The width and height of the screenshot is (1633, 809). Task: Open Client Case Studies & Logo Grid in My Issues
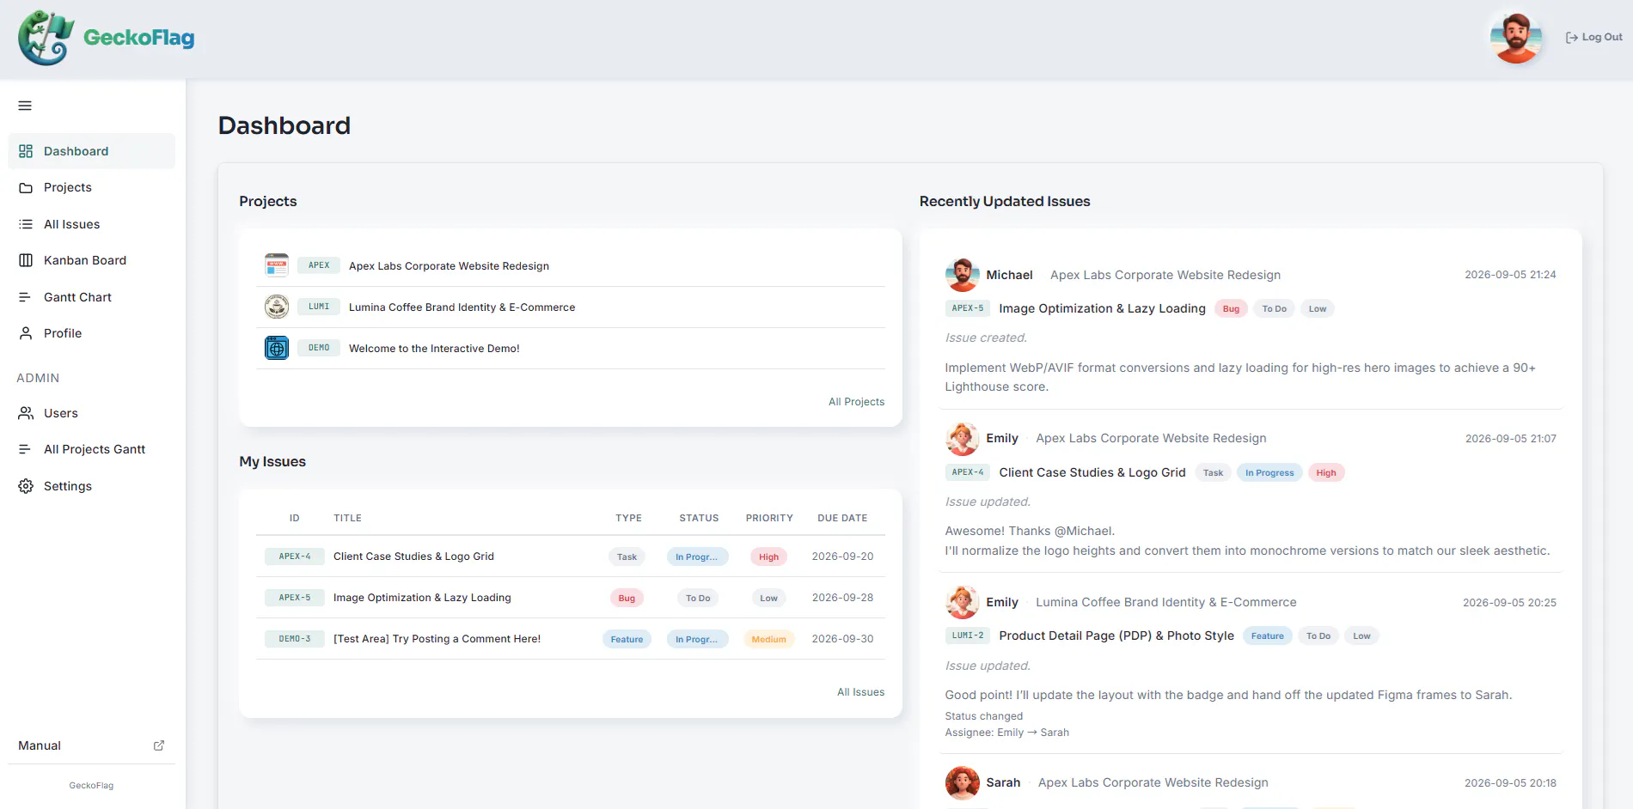click(413, 557)
